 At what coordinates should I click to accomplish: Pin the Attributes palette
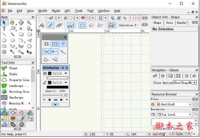pos(63,68)
